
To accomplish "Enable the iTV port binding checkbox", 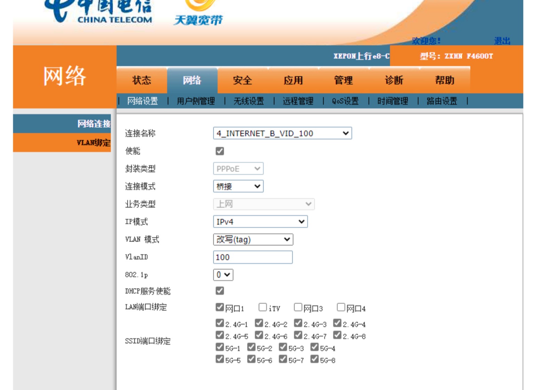I will [263, 307].
